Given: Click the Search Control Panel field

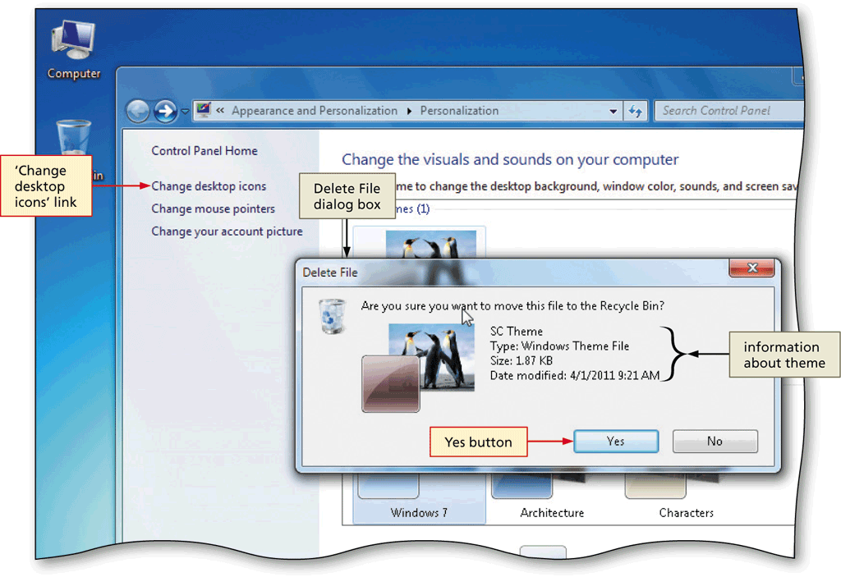Looking at the screenshot, I should [x=728, y=111].
